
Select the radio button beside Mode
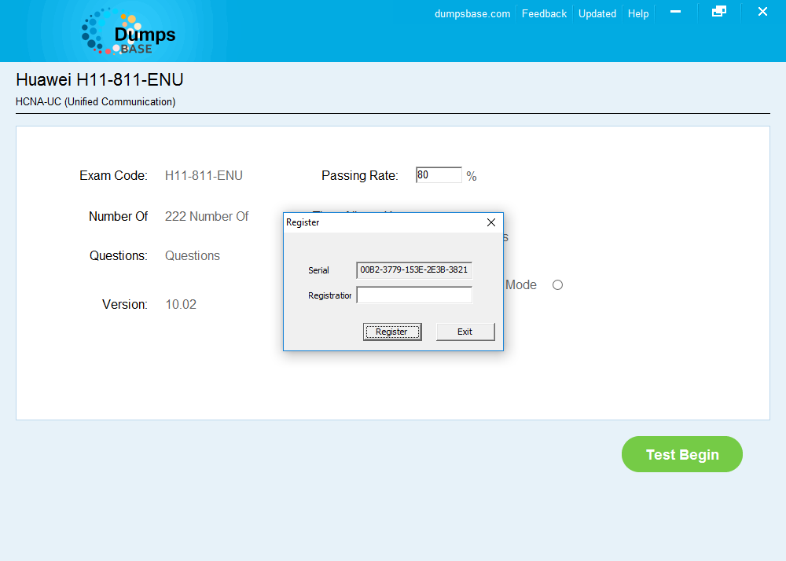[x=557, y=284]
